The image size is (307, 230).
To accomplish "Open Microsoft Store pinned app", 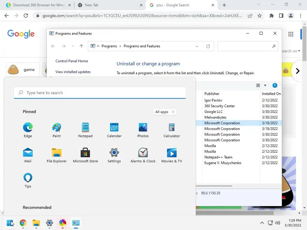I will pyautogui.click(x=85, y=155).
